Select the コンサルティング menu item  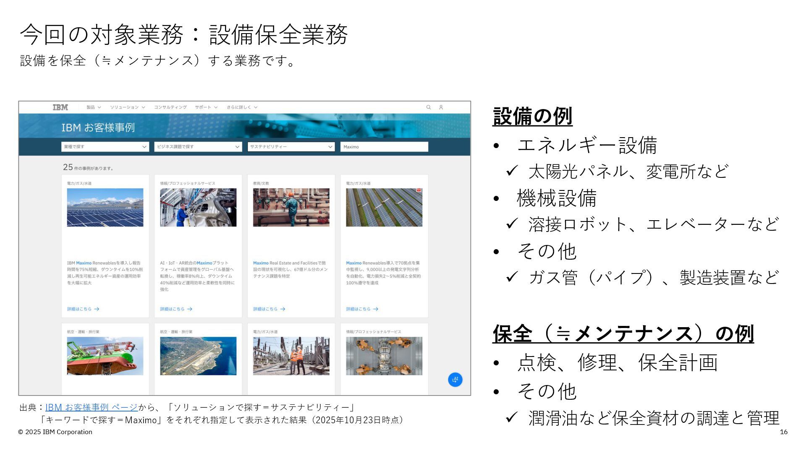coord(170,107)
